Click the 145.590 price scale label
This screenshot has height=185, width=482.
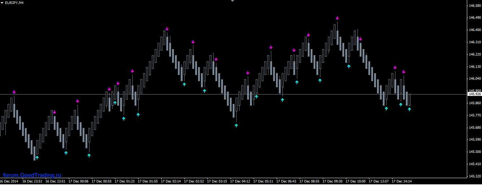(x=474, y=140)
